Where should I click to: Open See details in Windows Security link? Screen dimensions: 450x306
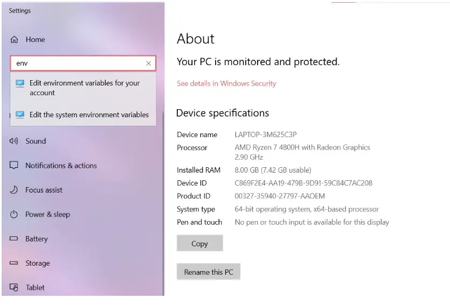pos(226,83)
